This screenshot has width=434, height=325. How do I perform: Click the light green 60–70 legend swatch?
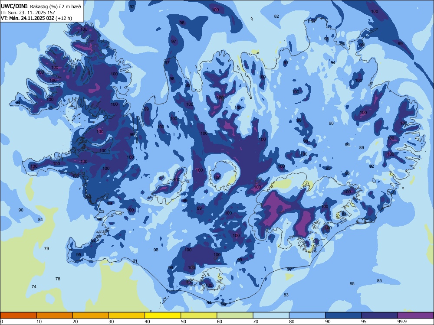point(235,315)
